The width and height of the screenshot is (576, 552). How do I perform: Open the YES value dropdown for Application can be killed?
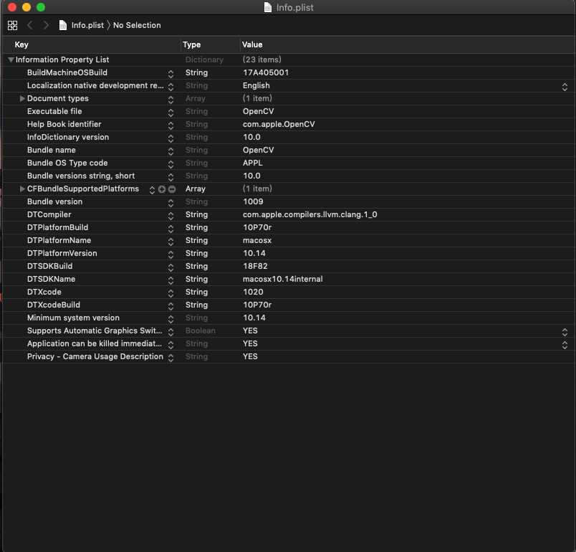[565, 345]
